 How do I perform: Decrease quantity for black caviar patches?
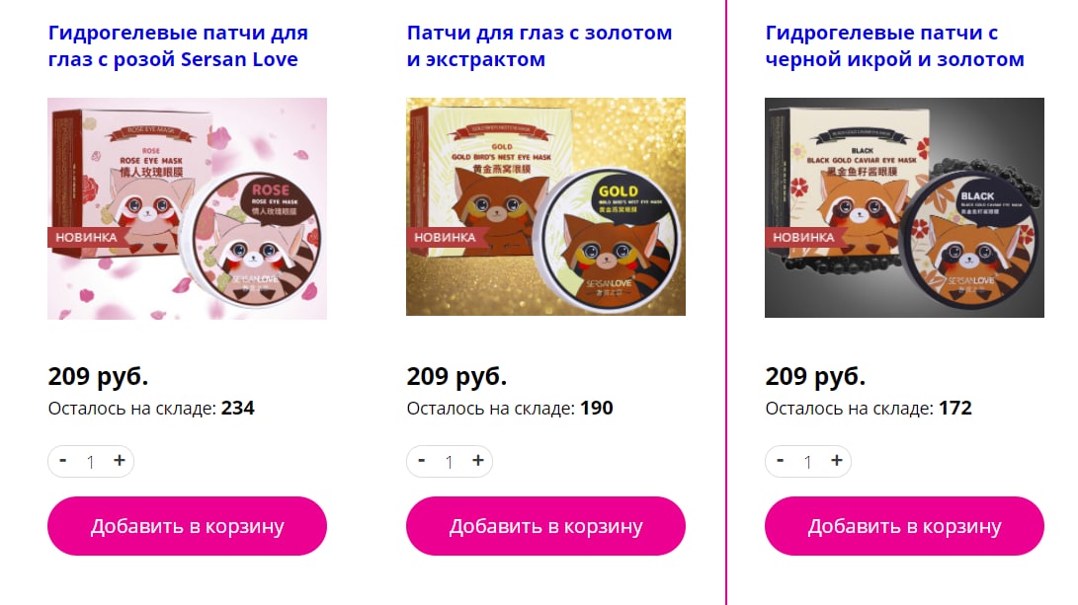coord(781,461)
